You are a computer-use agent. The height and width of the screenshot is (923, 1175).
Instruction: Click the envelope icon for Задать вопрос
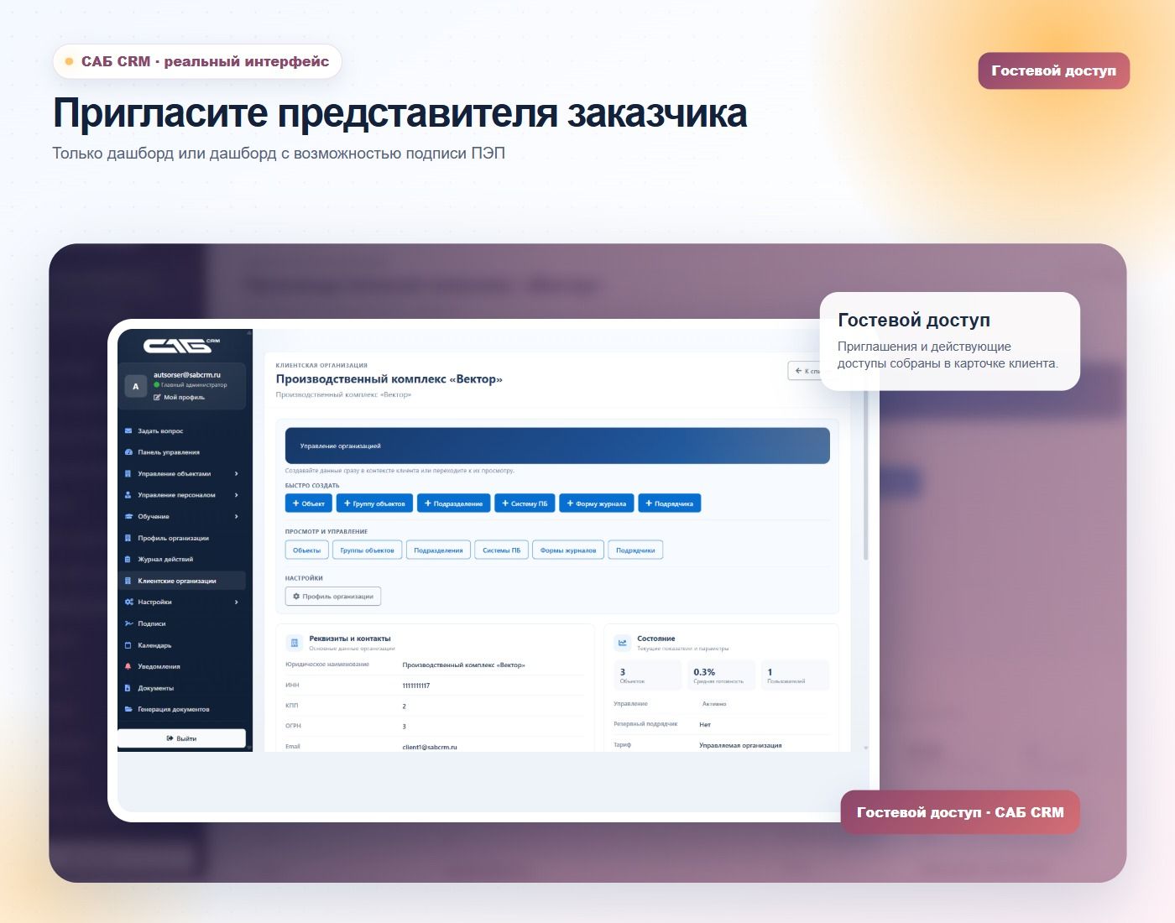[x=128, y=430]
